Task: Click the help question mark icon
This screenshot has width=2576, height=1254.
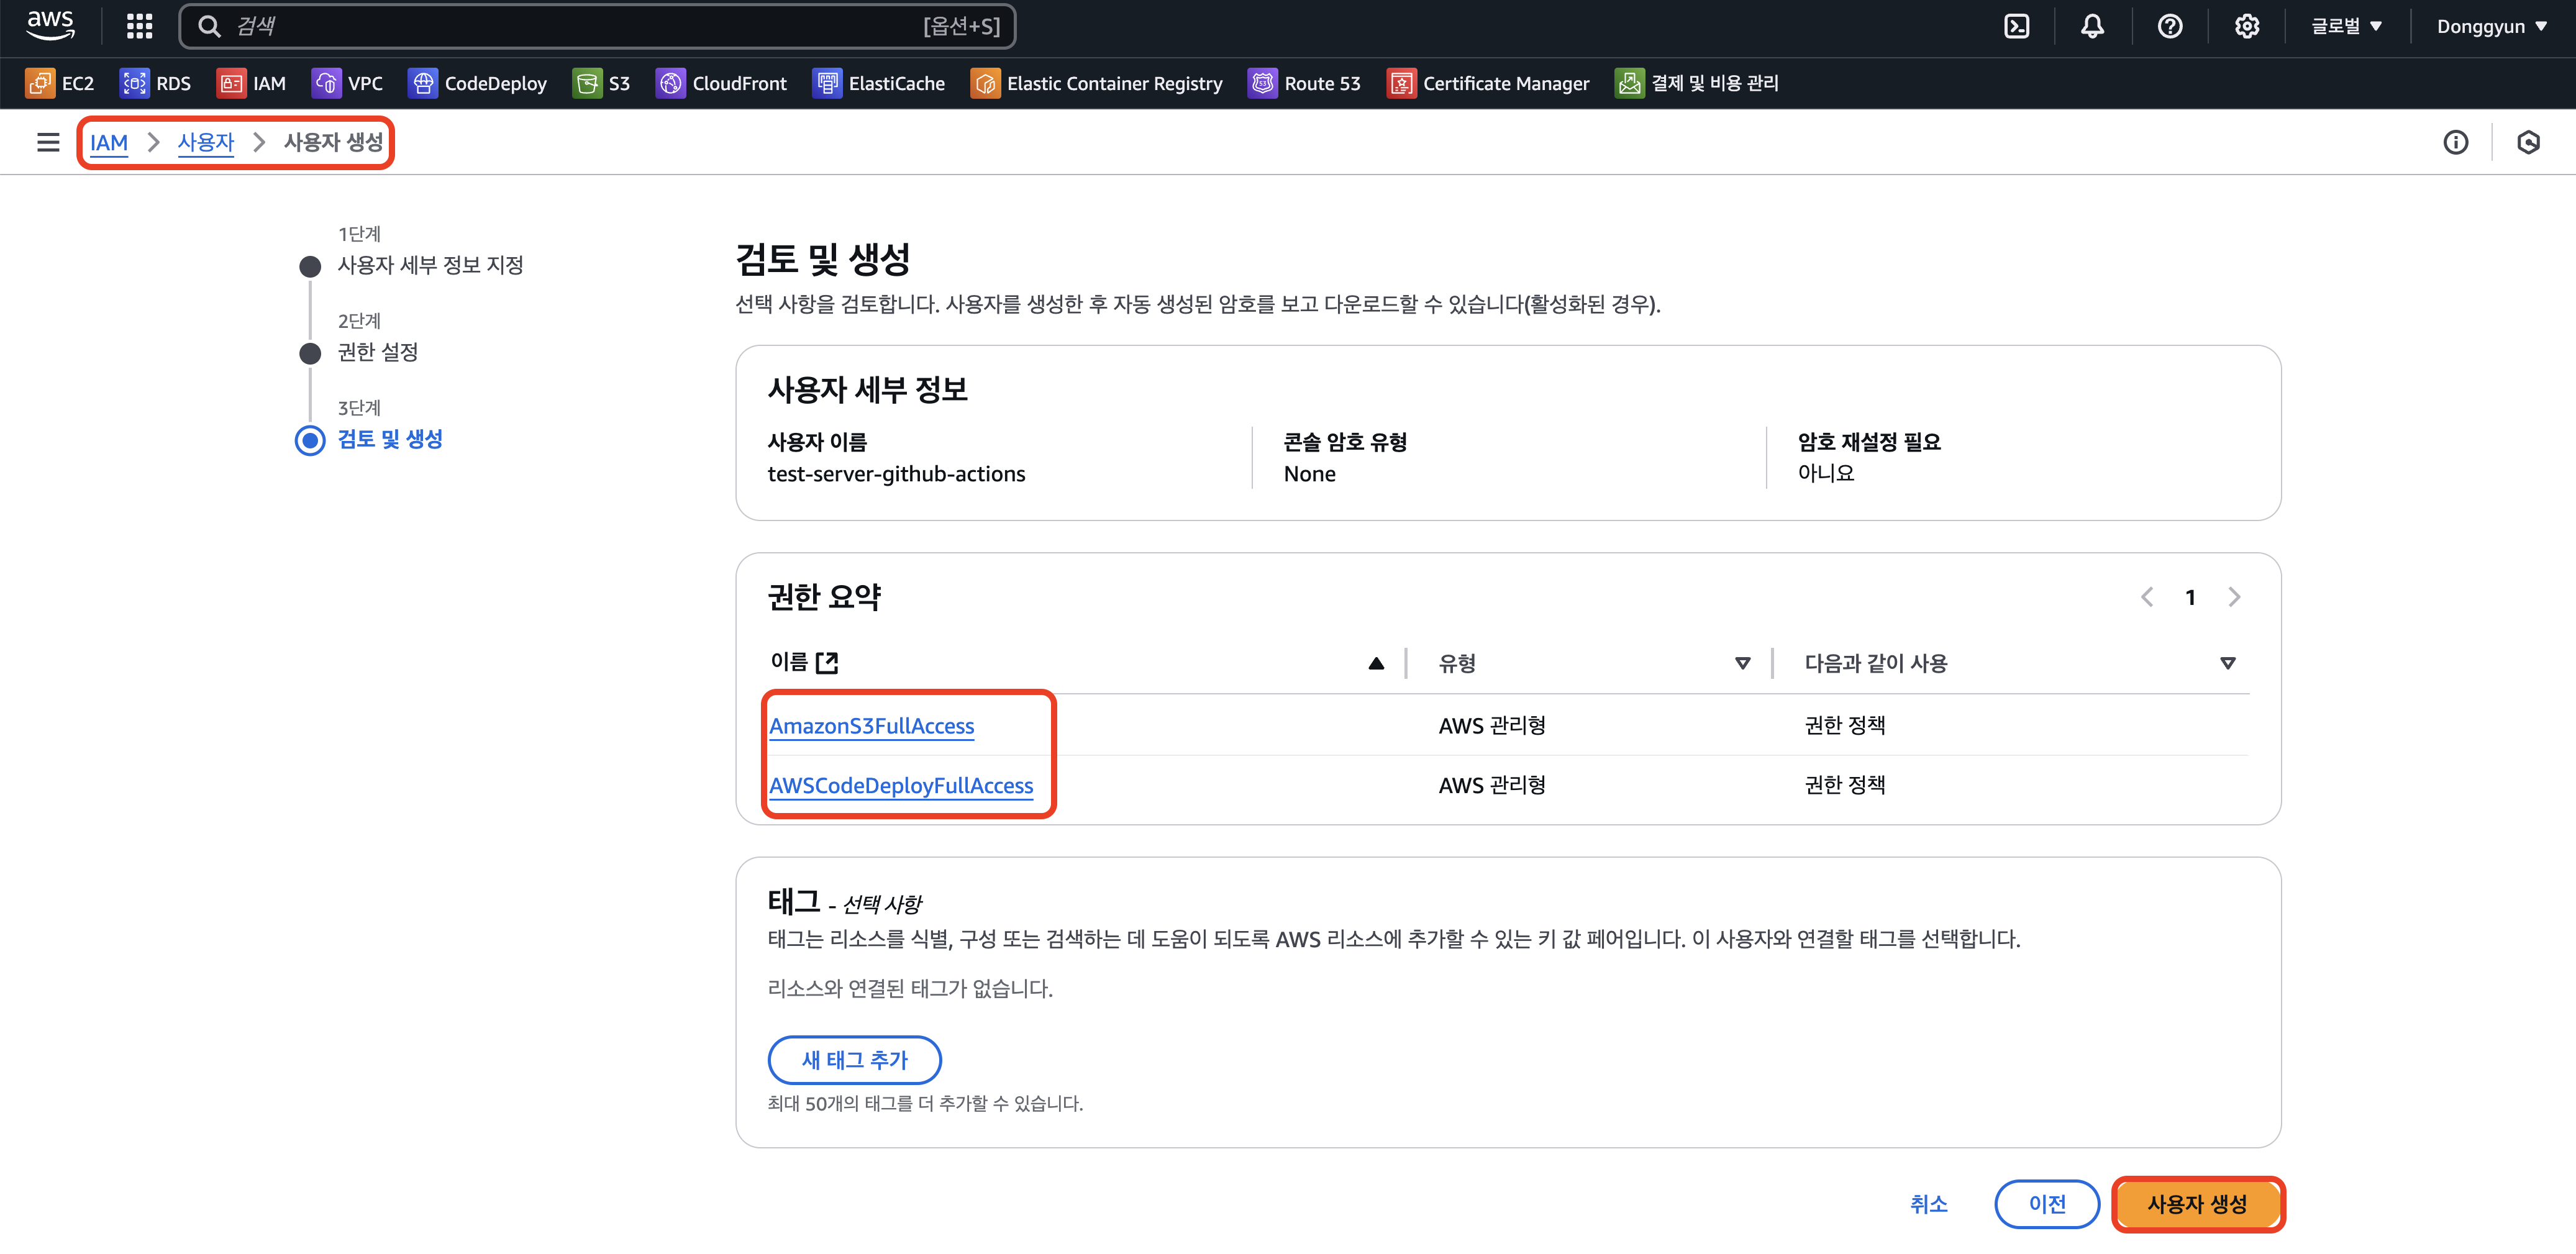Action: (x=2169, y=26)
